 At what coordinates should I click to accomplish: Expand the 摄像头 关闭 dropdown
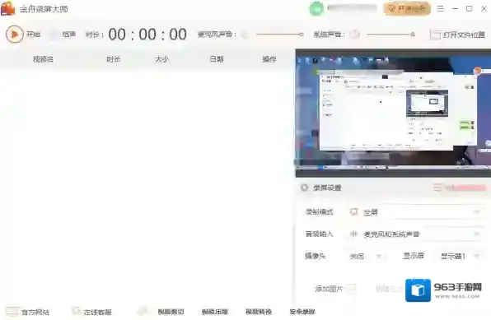(x=366, y=256)
